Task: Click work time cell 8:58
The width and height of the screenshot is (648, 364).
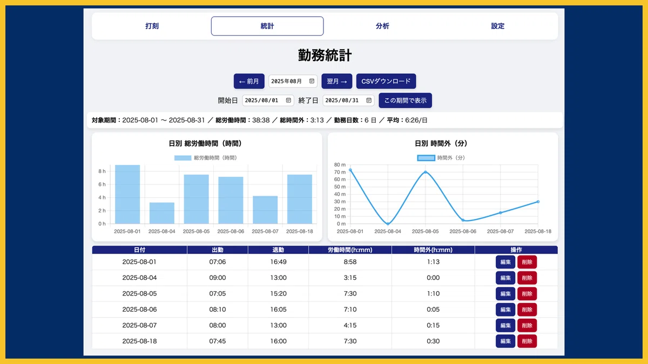Action: [350, 262]
